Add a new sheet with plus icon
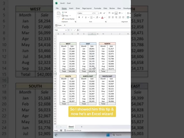This screenshot has width=184, height=138. 82,127
